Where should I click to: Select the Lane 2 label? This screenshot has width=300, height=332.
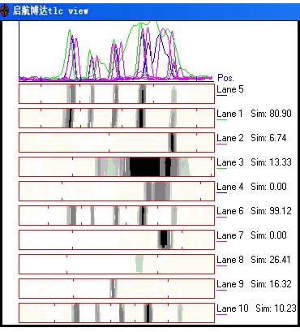tap(230, 138)
